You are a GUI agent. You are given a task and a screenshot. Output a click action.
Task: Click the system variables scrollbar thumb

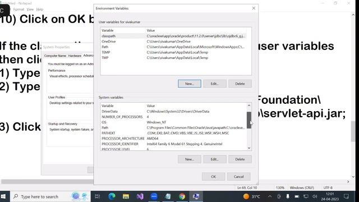[249, 120]
